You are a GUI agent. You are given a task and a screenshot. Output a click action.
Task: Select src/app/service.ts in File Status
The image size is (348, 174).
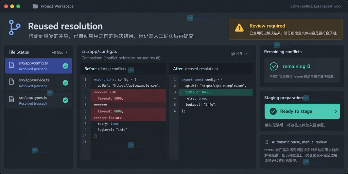click(38, 83)
